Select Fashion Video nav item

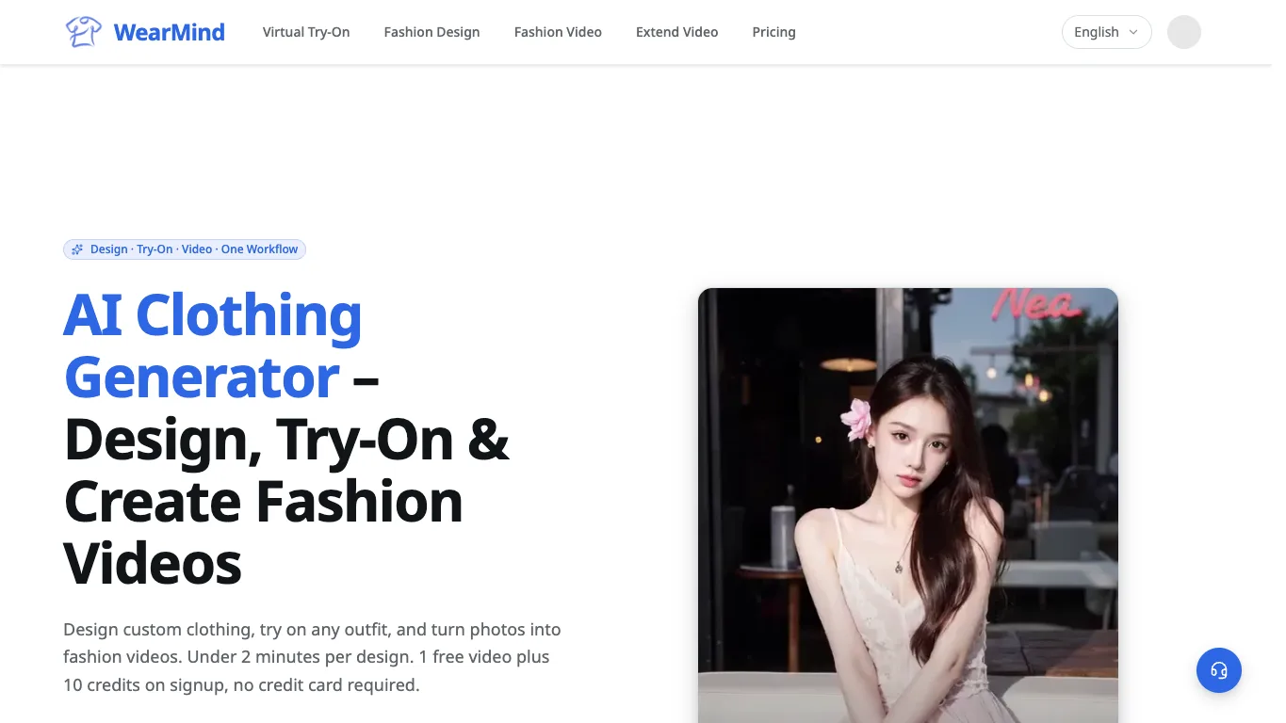click(558, 32)
